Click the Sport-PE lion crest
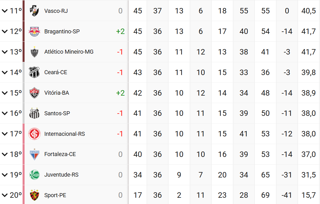This screenshot has height=204, width=320. point(34,195)
